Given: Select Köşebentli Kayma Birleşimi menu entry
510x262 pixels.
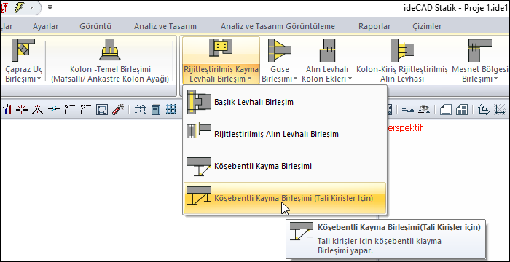Looking at the screenshot, I should point(285,166).
